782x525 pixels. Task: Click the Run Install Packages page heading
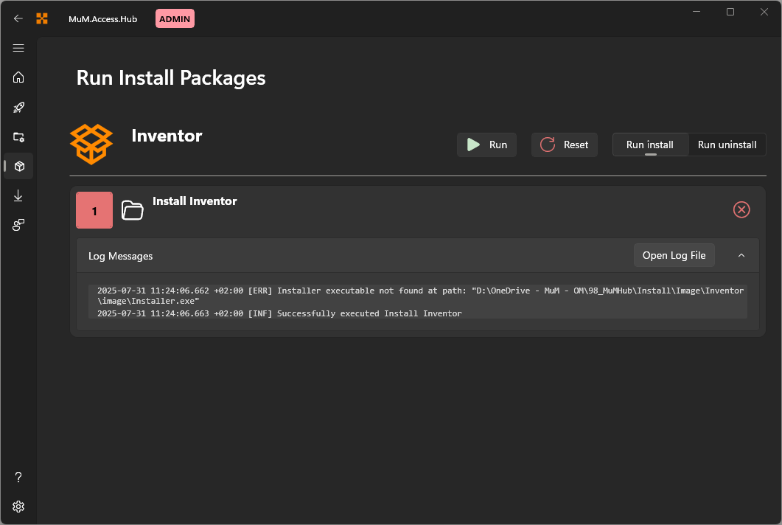pos(170,78)
